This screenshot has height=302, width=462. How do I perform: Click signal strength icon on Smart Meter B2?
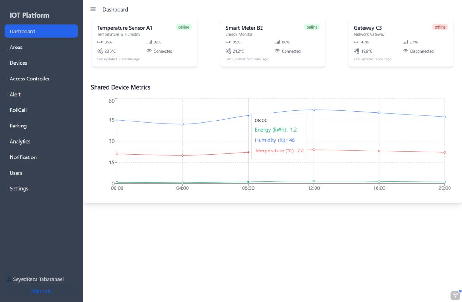(277, 42)
